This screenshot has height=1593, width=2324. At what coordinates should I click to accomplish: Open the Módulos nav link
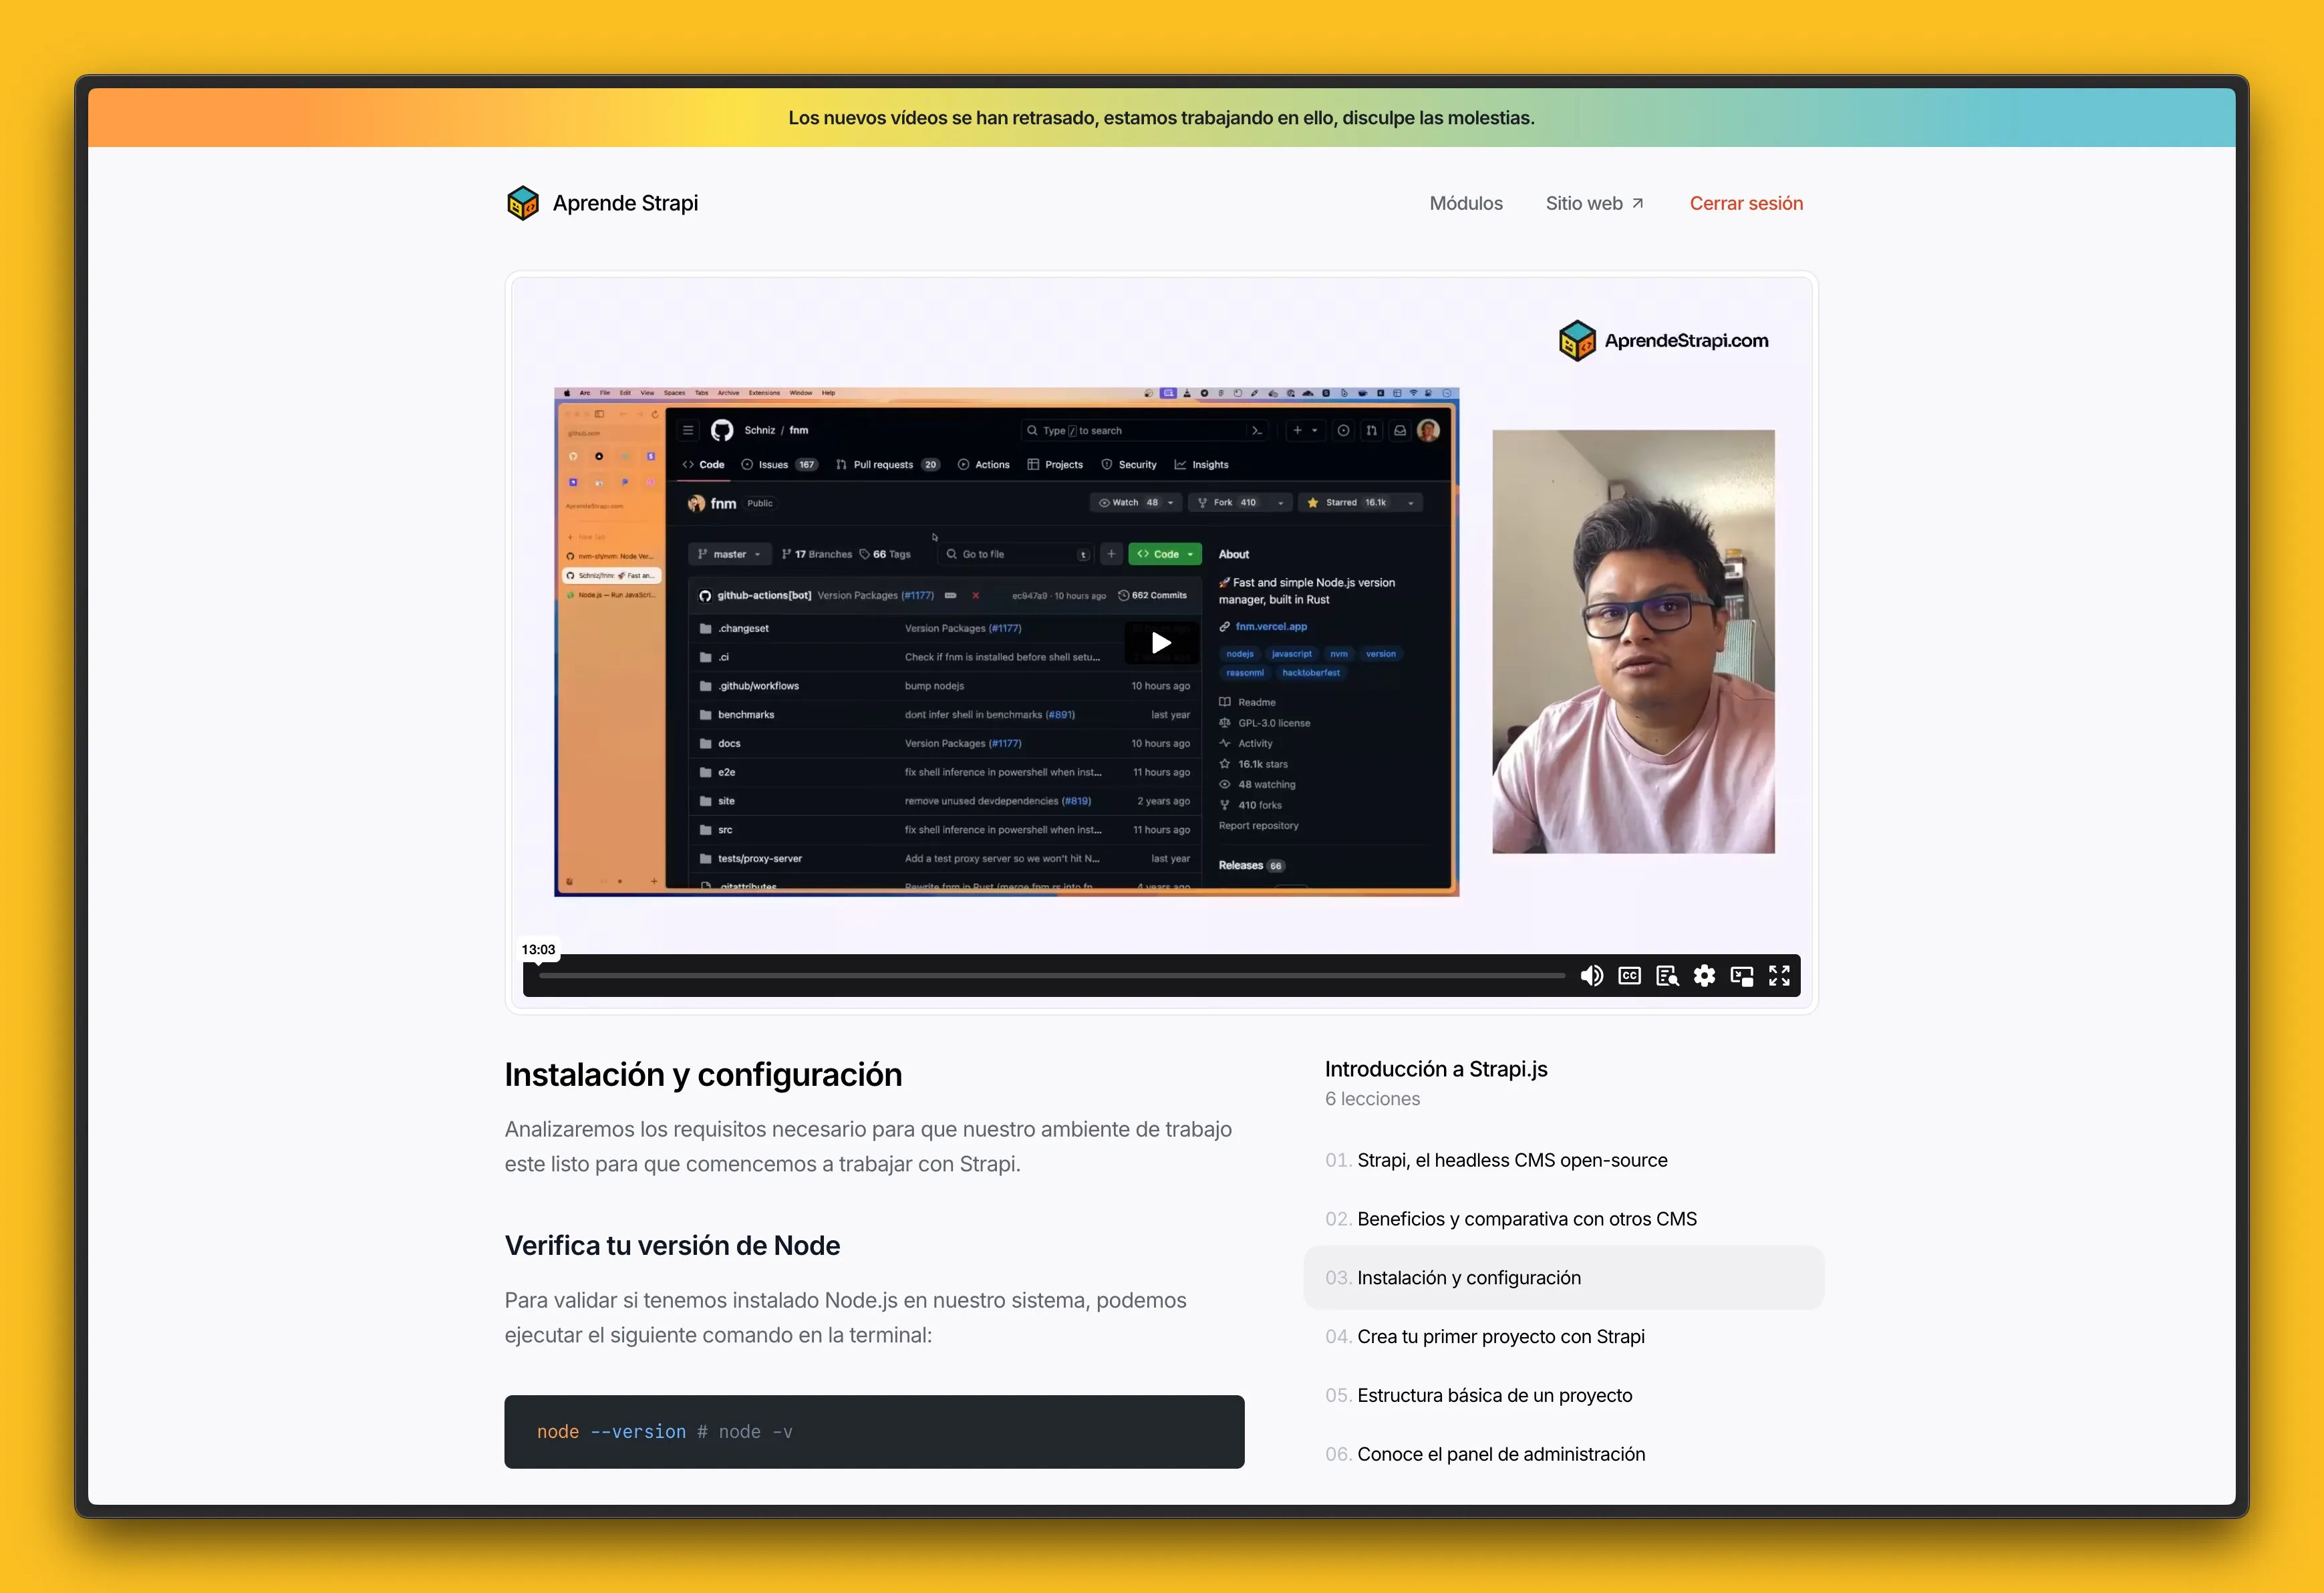coord(1466,203)
